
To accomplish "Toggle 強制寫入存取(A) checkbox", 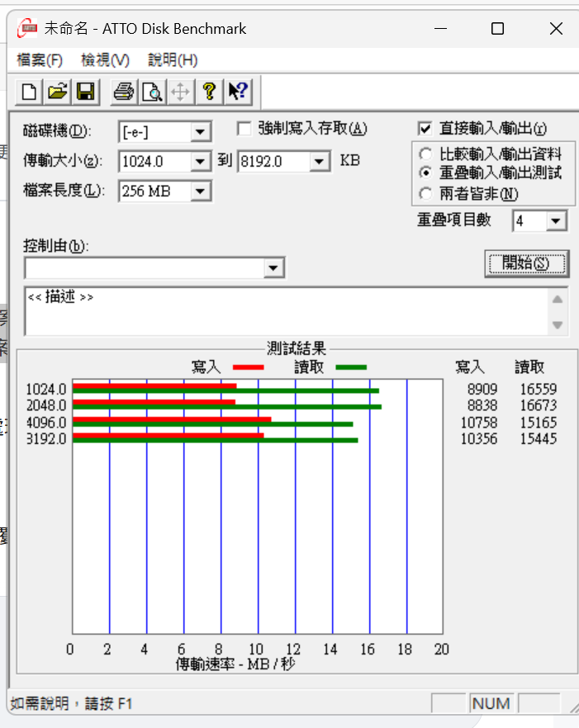I will click(x=244, y=128).
